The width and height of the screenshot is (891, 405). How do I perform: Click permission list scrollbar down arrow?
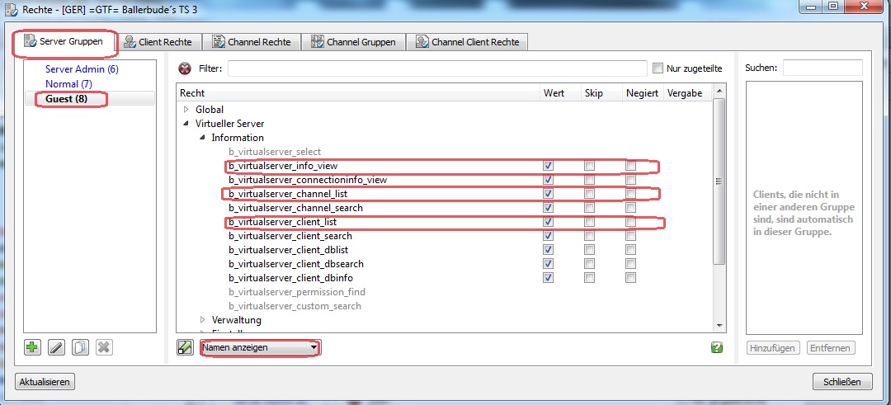[719, 326]
